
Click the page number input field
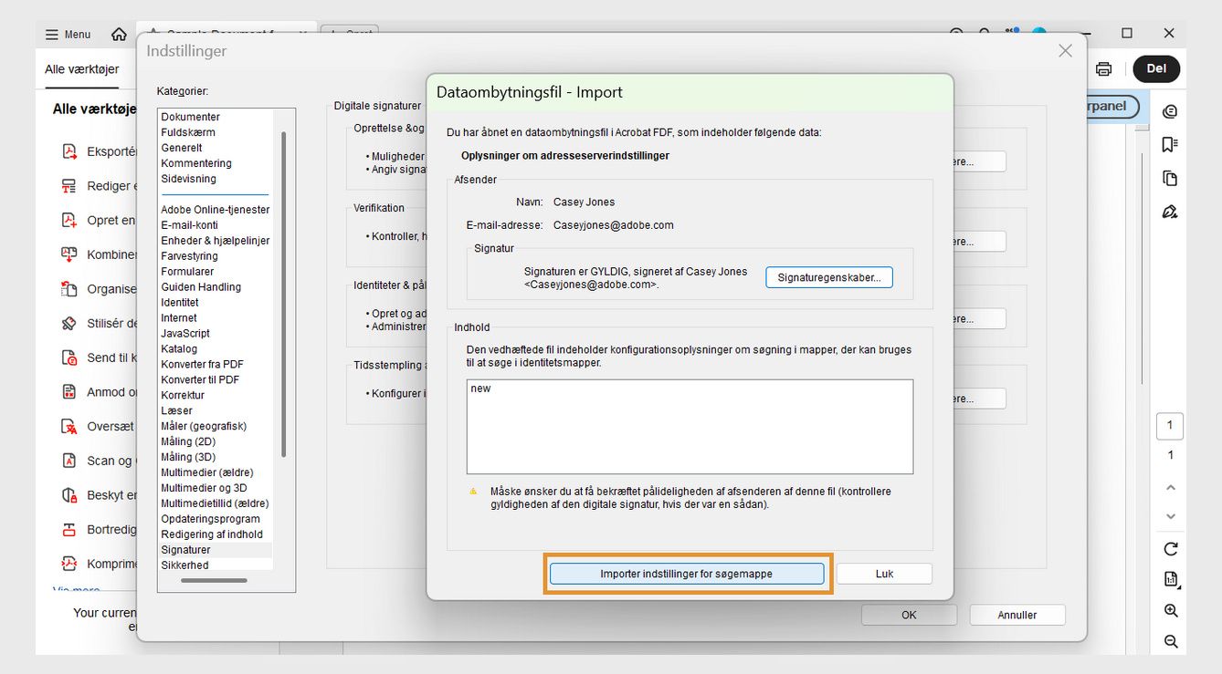[x=1170, y=425]
